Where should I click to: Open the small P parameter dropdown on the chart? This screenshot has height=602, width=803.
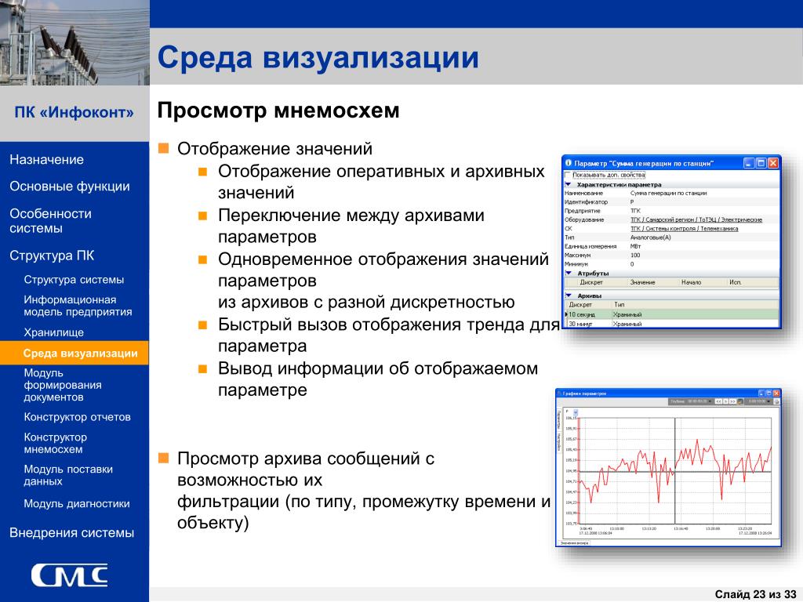(x=576, y=412)
